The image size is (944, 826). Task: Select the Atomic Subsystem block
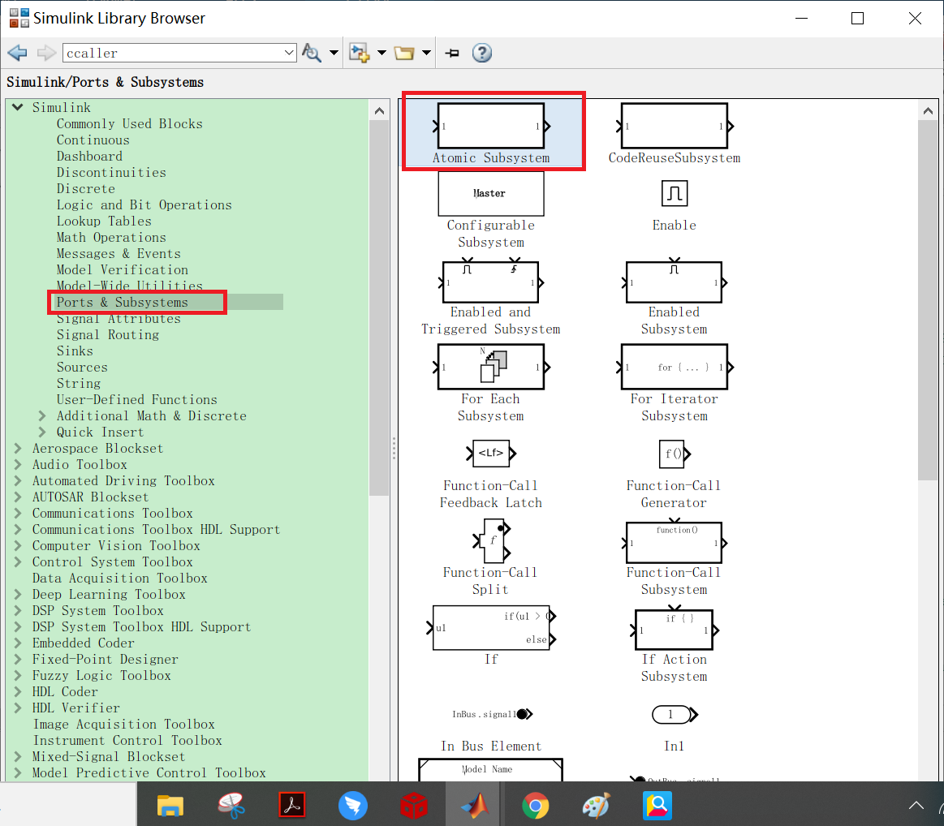click(x=490, y=132)
